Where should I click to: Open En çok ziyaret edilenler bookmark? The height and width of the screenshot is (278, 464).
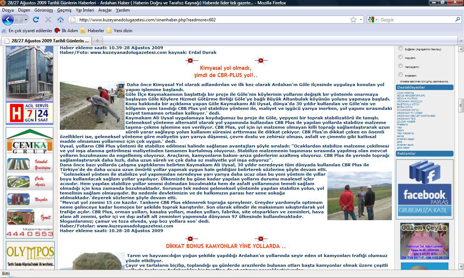(x=27, y=31)
